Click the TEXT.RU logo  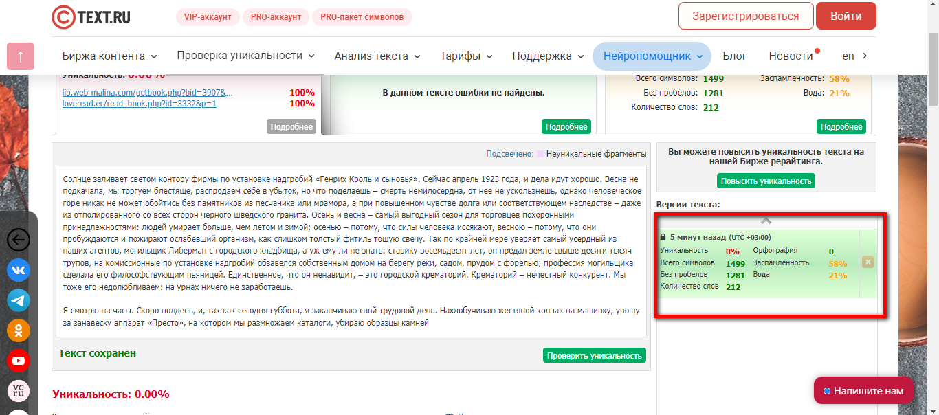91,16
